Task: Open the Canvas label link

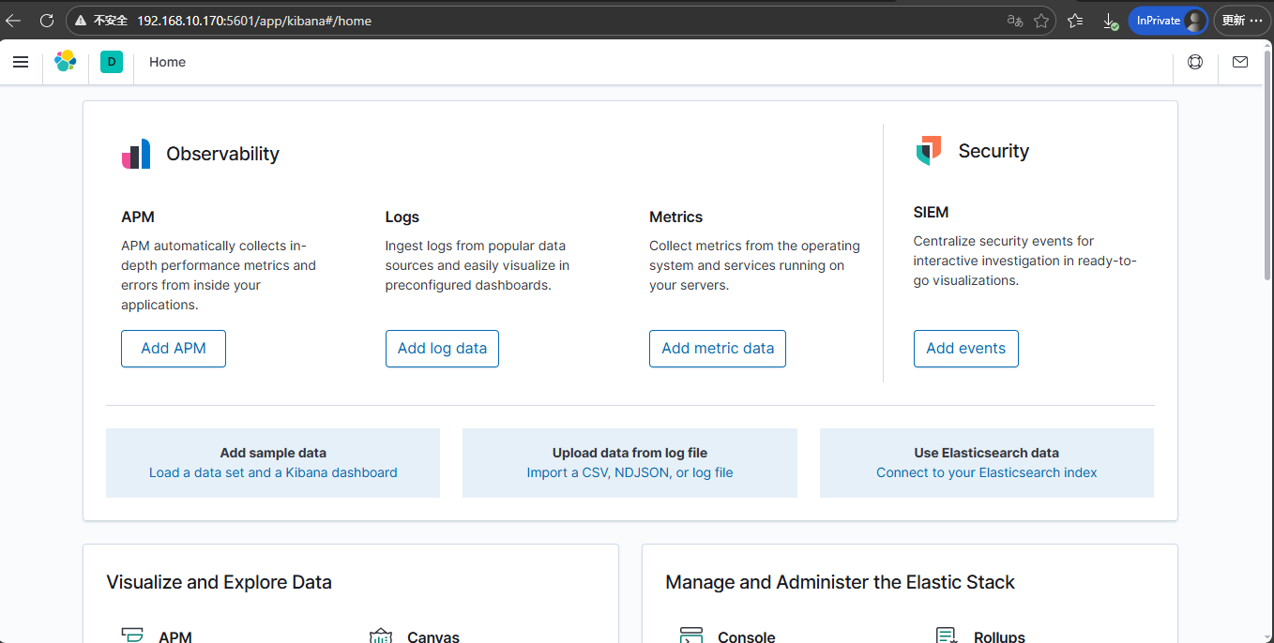Action: (433, 636)
